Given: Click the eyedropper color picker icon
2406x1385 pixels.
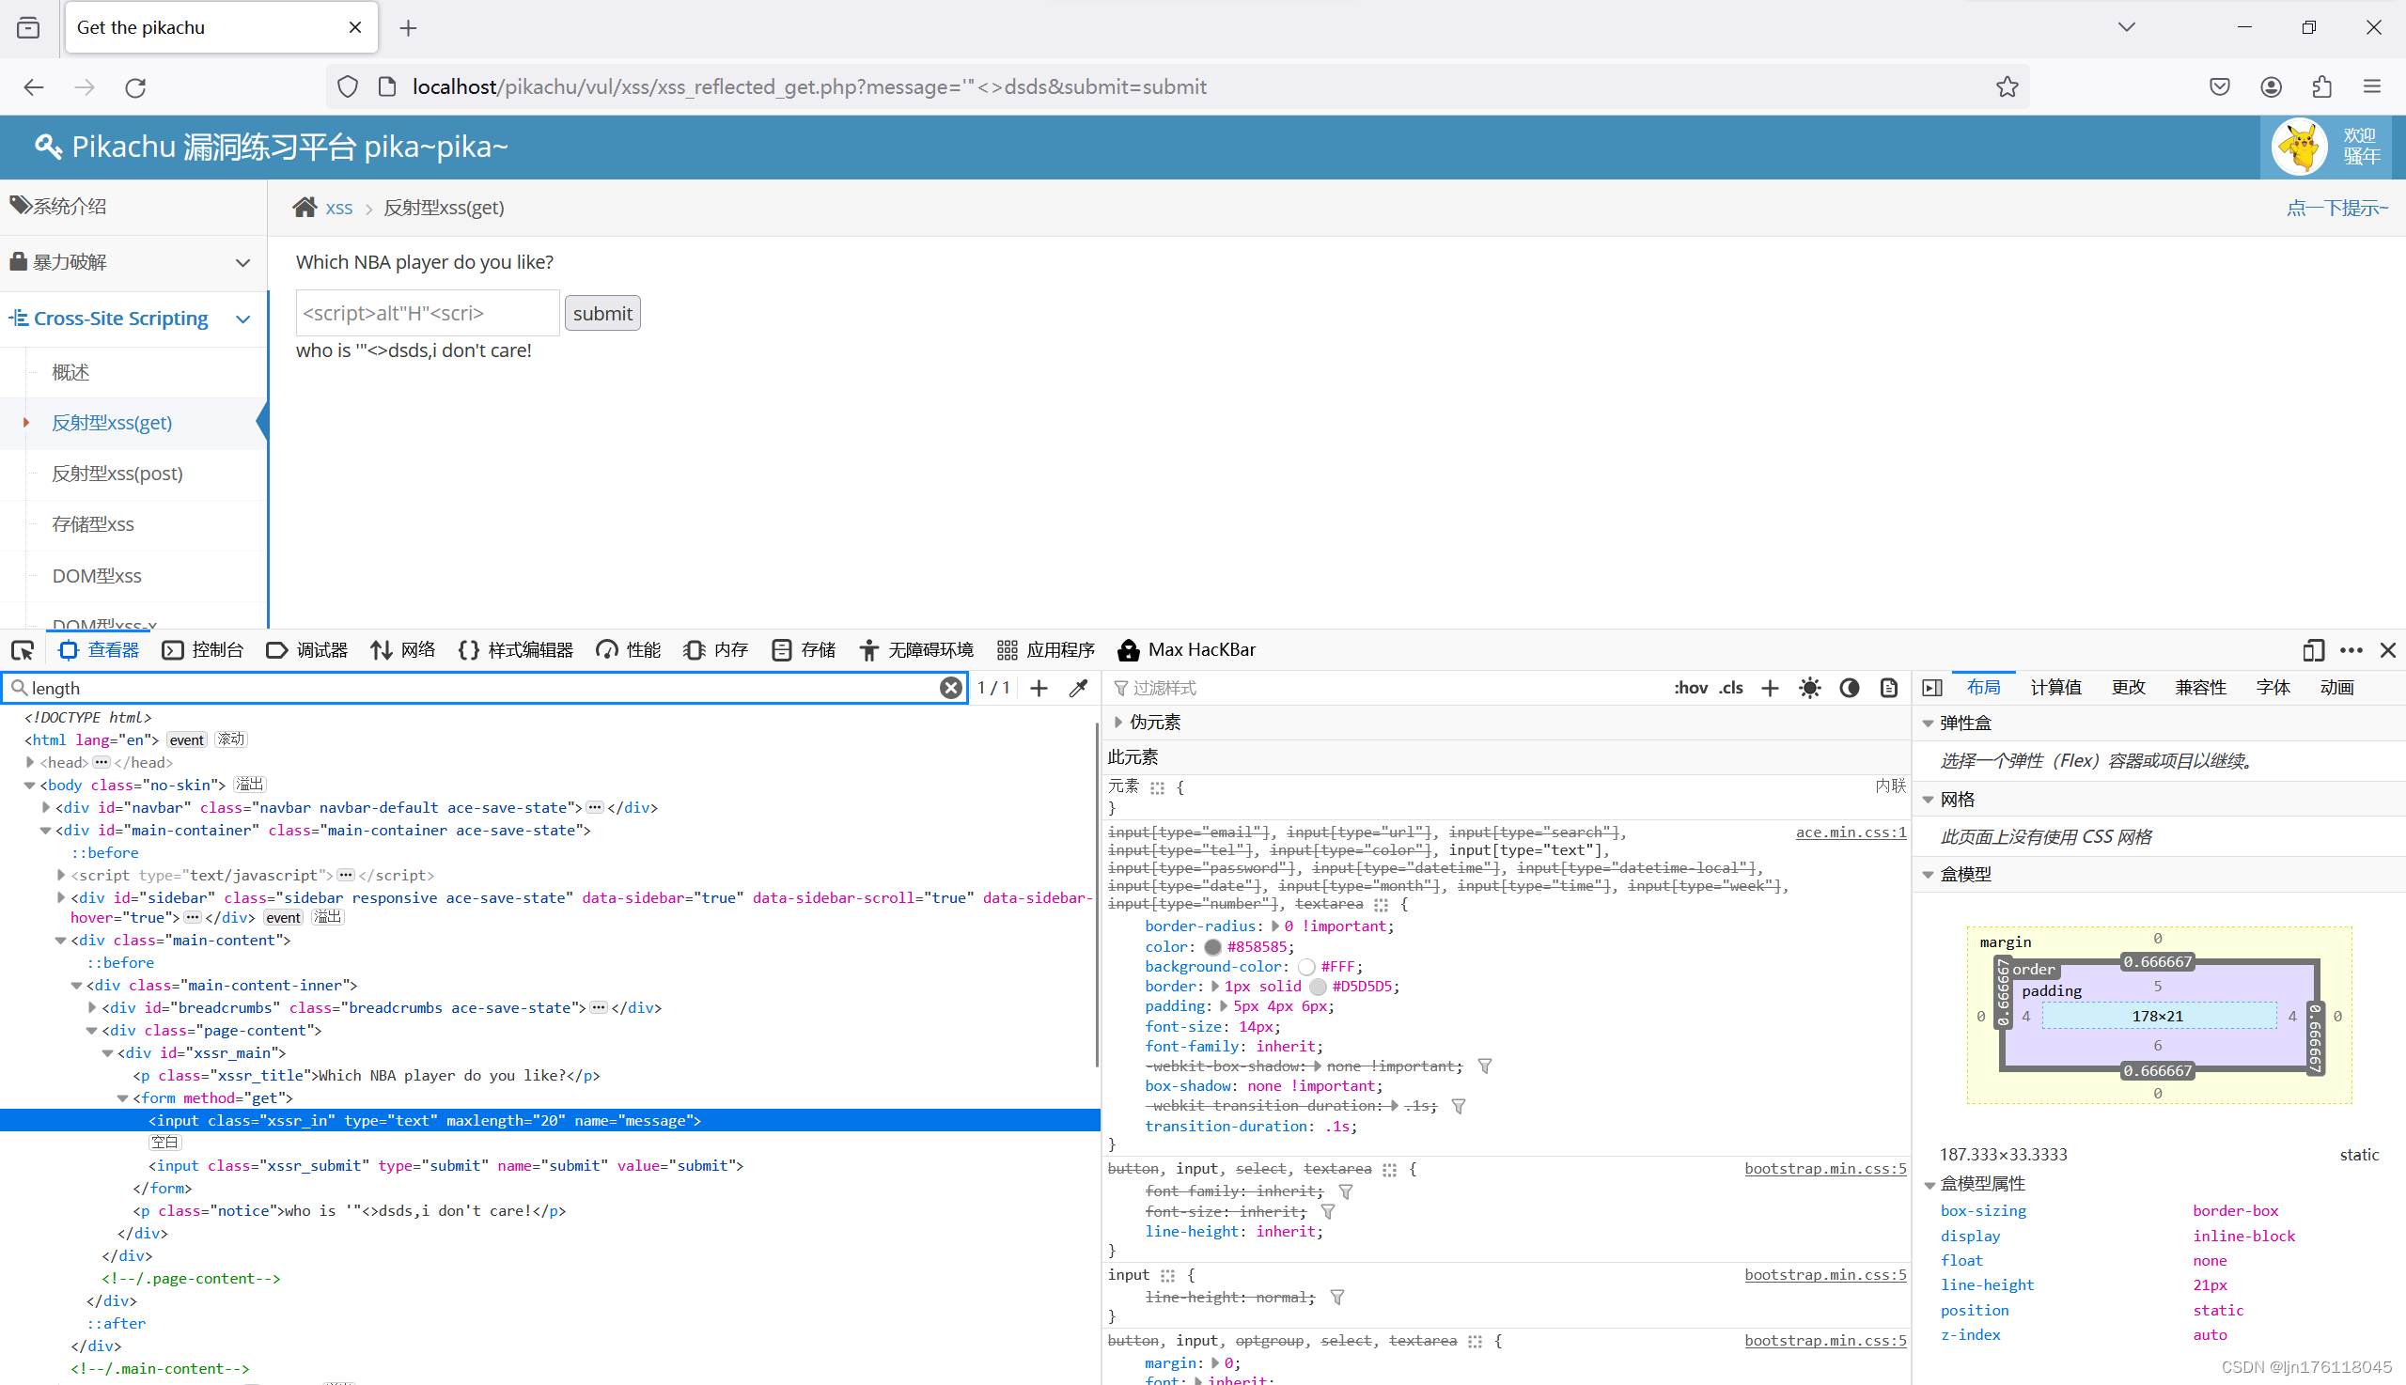Looking at the screenshot, I should pos(1078,688).
